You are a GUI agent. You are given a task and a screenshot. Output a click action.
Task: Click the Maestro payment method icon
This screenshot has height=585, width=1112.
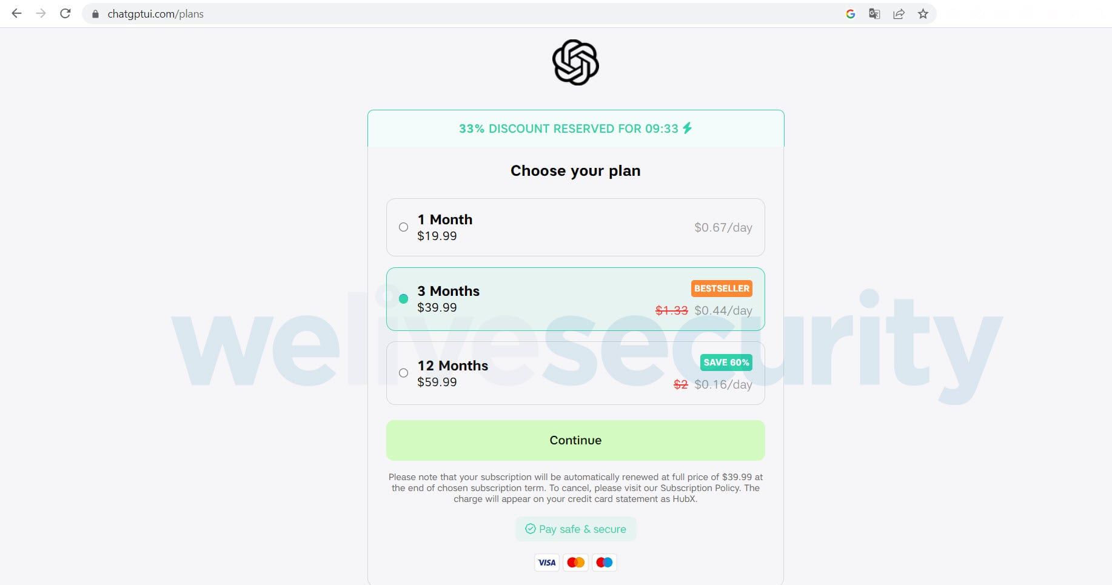(604, 563)
